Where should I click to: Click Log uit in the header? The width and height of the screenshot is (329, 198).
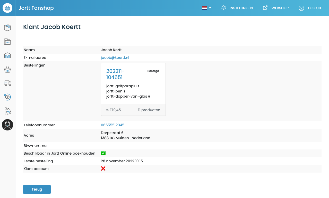310,8
